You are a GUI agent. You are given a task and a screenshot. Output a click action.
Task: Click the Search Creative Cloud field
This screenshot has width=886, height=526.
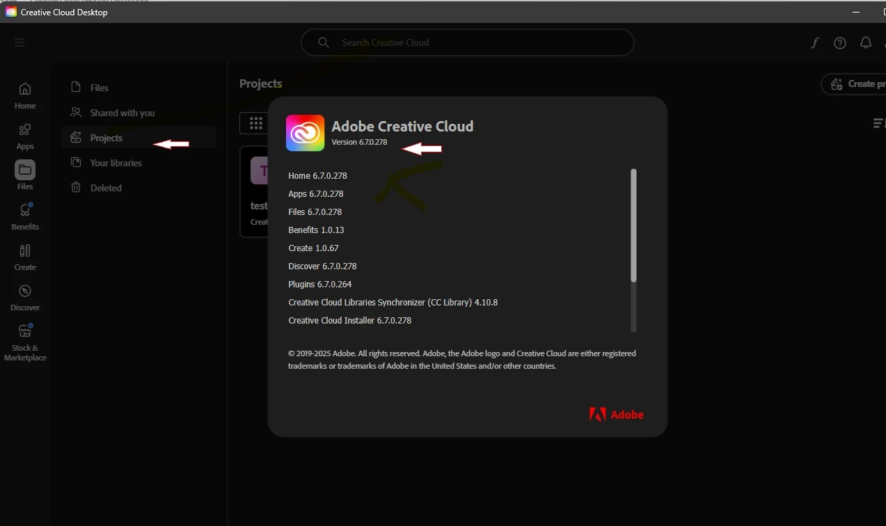467,42
